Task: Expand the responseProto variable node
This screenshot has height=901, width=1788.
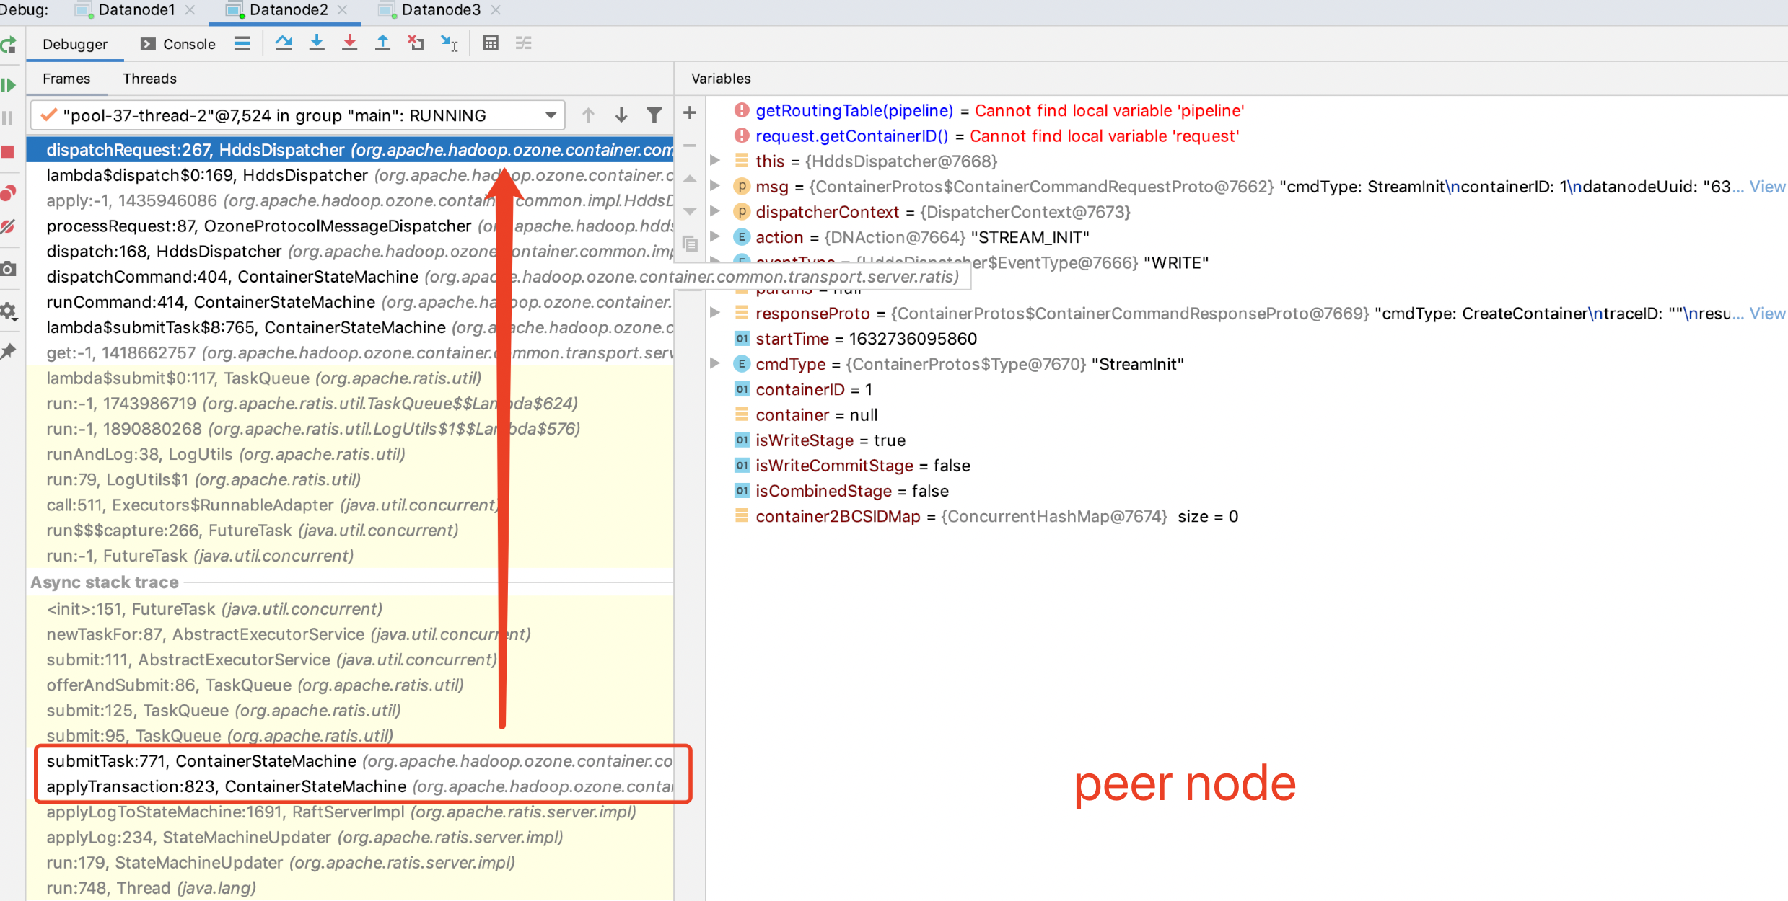Action: tap(715, 313)
